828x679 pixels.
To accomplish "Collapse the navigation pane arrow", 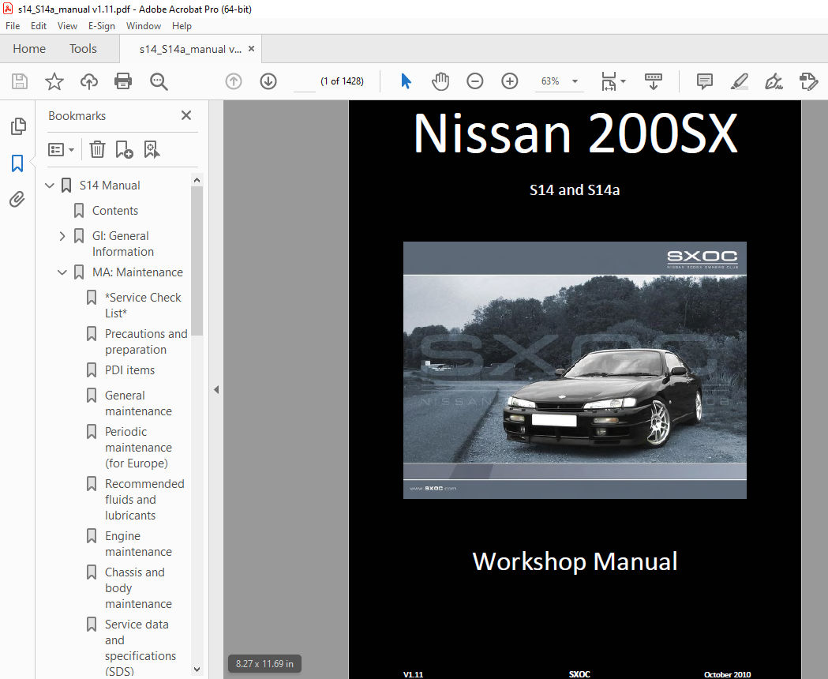I will pos(216,389).
